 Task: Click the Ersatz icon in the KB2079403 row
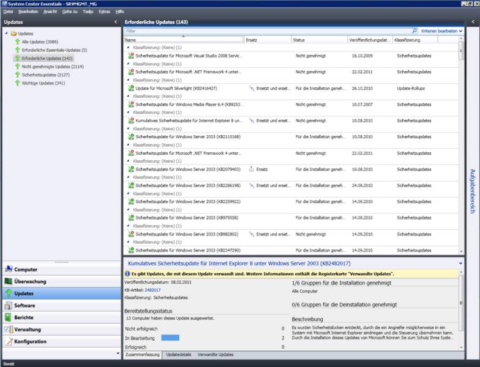[251, 169]
